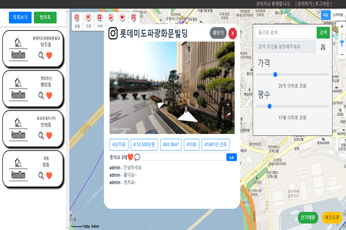Toggle heart on 정동 card

coord(49,176)
